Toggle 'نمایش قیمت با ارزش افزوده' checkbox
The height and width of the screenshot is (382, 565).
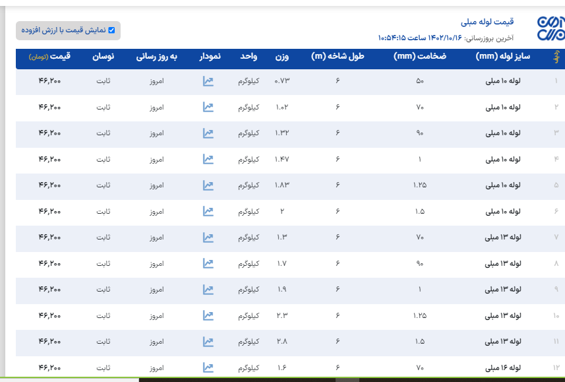[111, 30]
